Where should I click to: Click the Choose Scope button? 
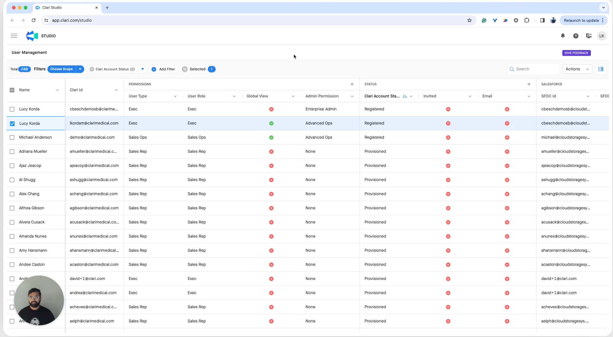pyautogui.click(x=62, y=69)
